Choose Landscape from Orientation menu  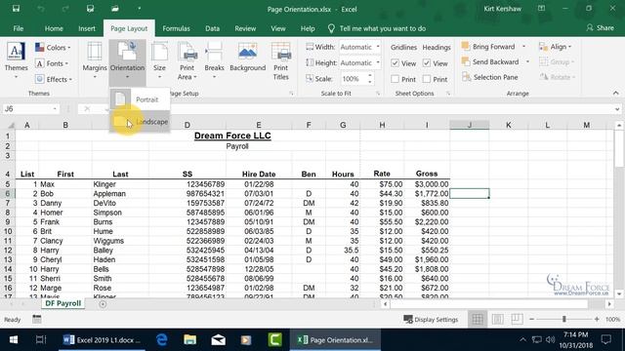tap(140, 122)
